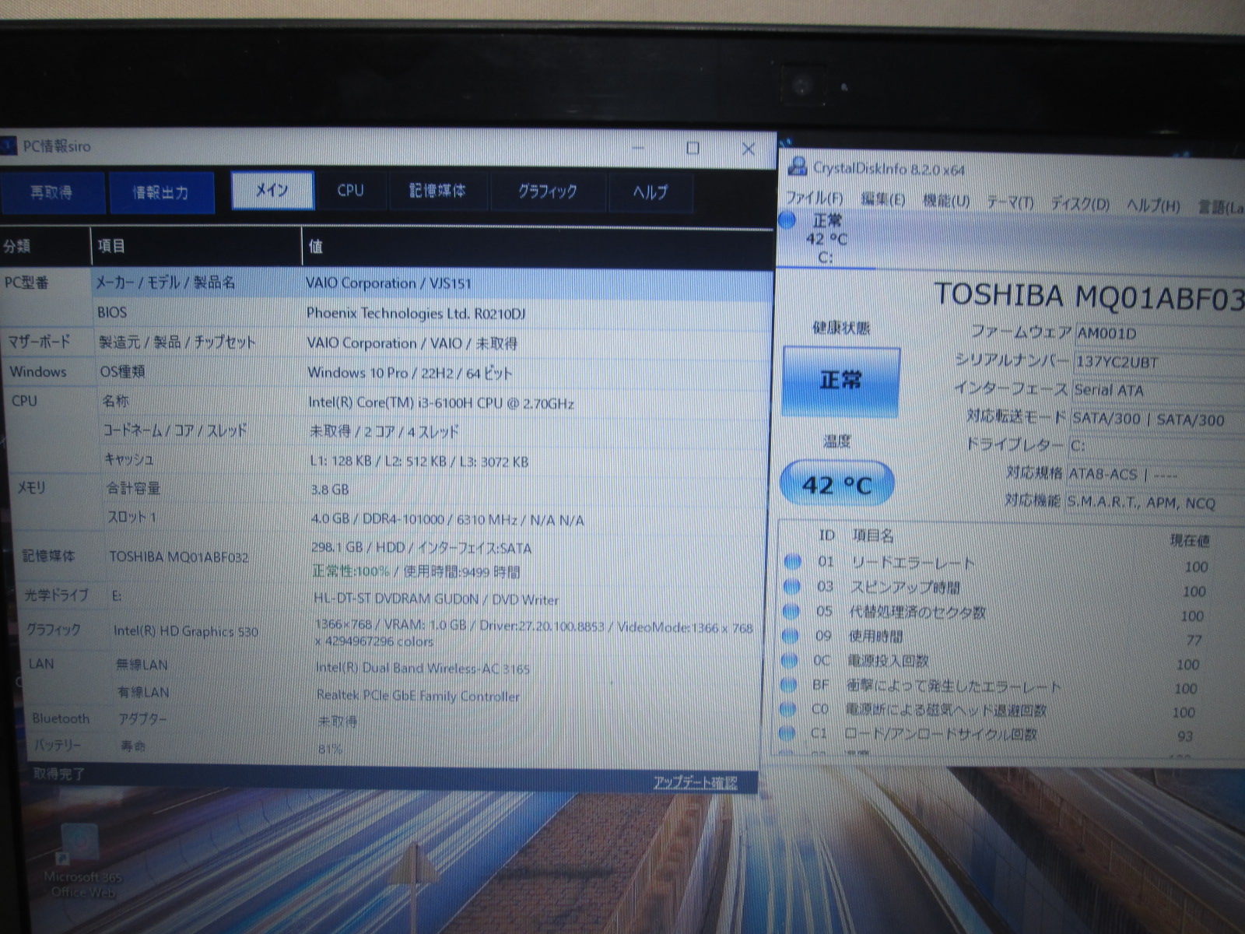Click the 現在値 column header in CrystalDiskInfo
This screenshot has width=1245, height=934.
[1189, 540]
